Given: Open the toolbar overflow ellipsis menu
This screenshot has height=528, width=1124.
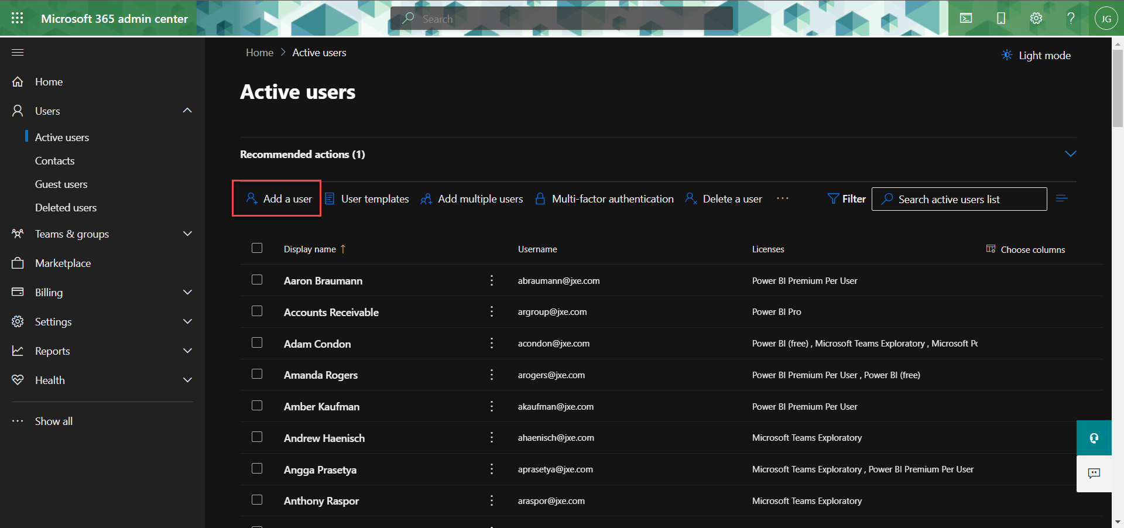Looking at the screenshot, I should tap(783, 198).
